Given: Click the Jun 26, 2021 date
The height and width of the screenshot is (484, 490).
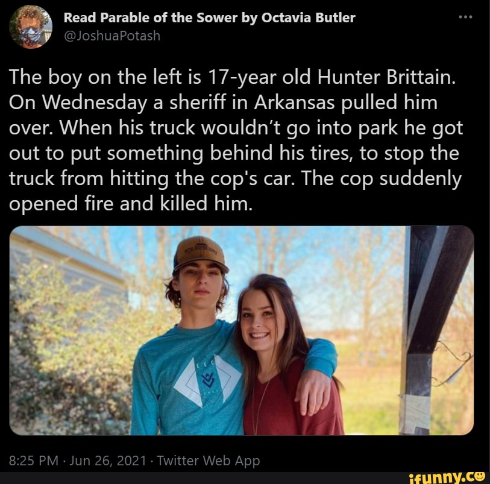Looking at the screenshot, I should pos(108,460).
